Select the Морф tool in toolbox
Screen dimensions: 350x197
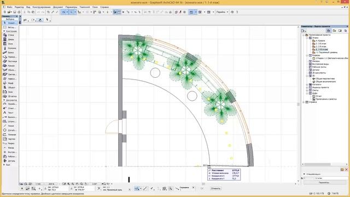9,83
